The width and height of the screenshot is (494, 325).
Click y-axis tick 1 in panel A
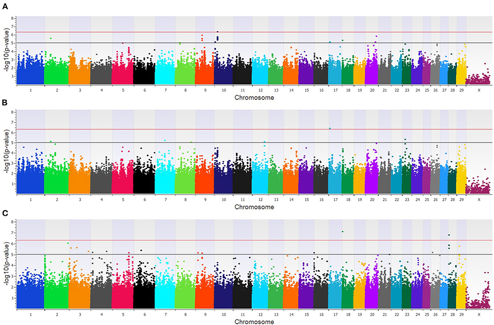[x=13, y=76]
